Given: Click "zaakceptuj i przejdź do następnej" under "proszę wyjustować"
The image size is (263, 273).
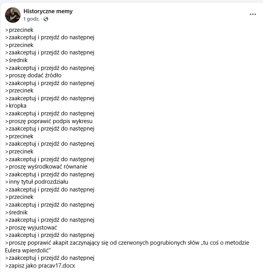Looking at the screenshot, I should [x=50, y=235].
